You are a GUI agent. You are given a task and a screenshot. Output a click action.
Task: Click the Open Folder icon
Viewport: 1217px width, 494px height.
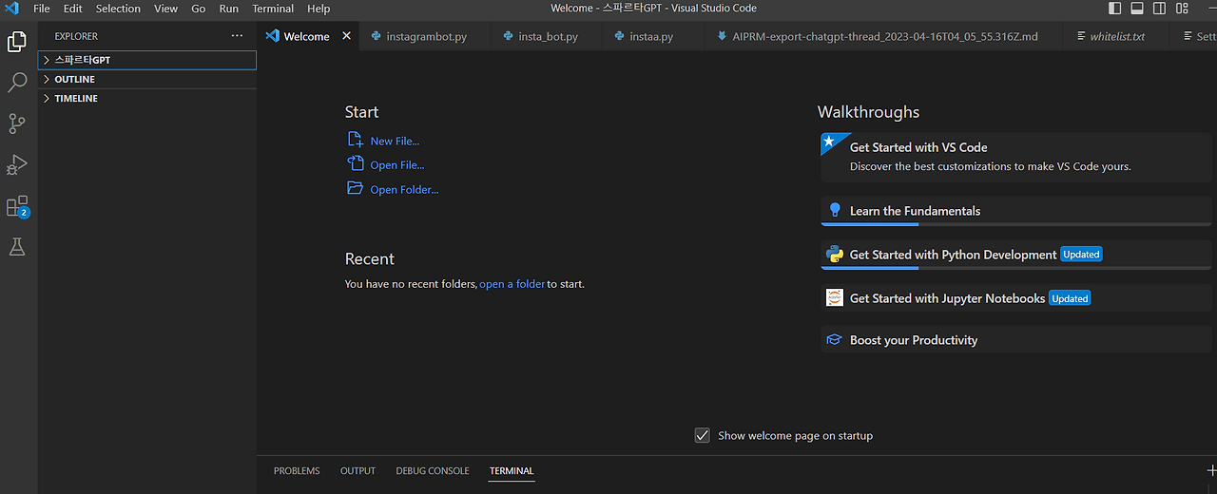[x=355, y=188]
